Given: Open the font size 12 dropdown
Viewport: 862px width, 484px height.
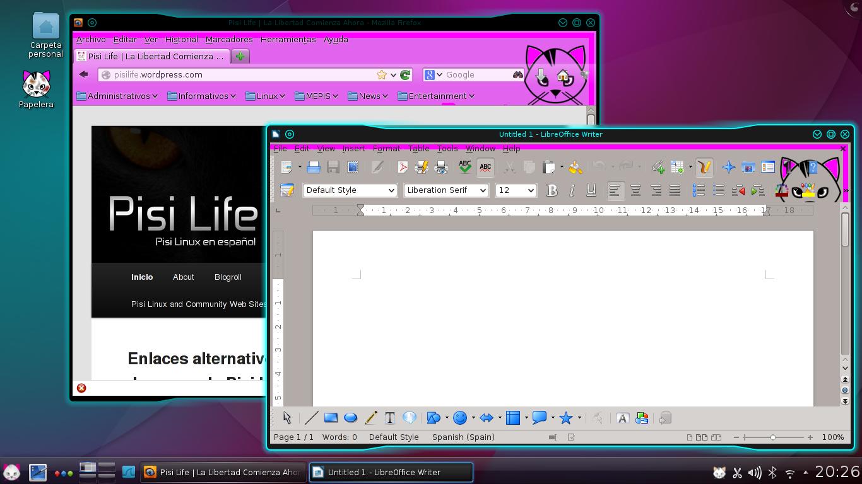Looking at the screenshot, I should click(x=531, y=190).
